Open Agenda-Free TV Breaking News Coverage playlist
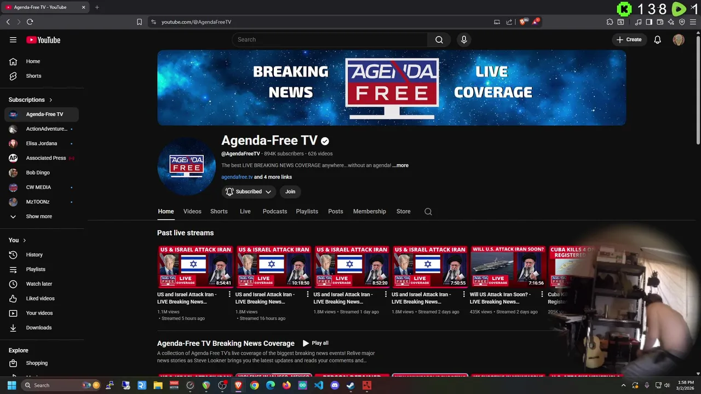This screenshot has width=701, height=394. pos(226,344)
